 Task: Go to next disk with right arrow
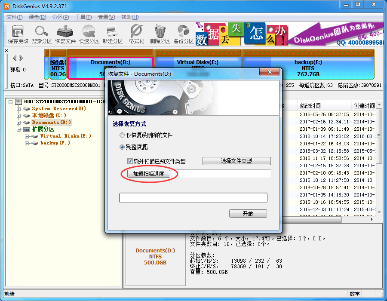tap(21, 58)
